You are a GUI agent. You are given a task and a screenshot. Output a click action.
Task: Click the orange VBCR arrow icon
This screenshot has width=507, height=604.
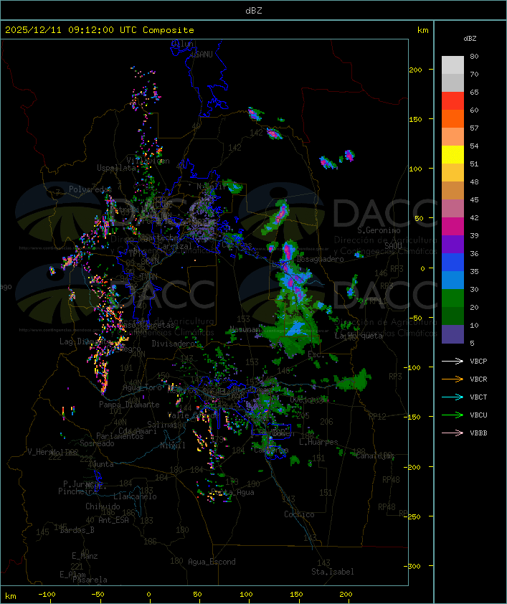(x=452, y=379)
